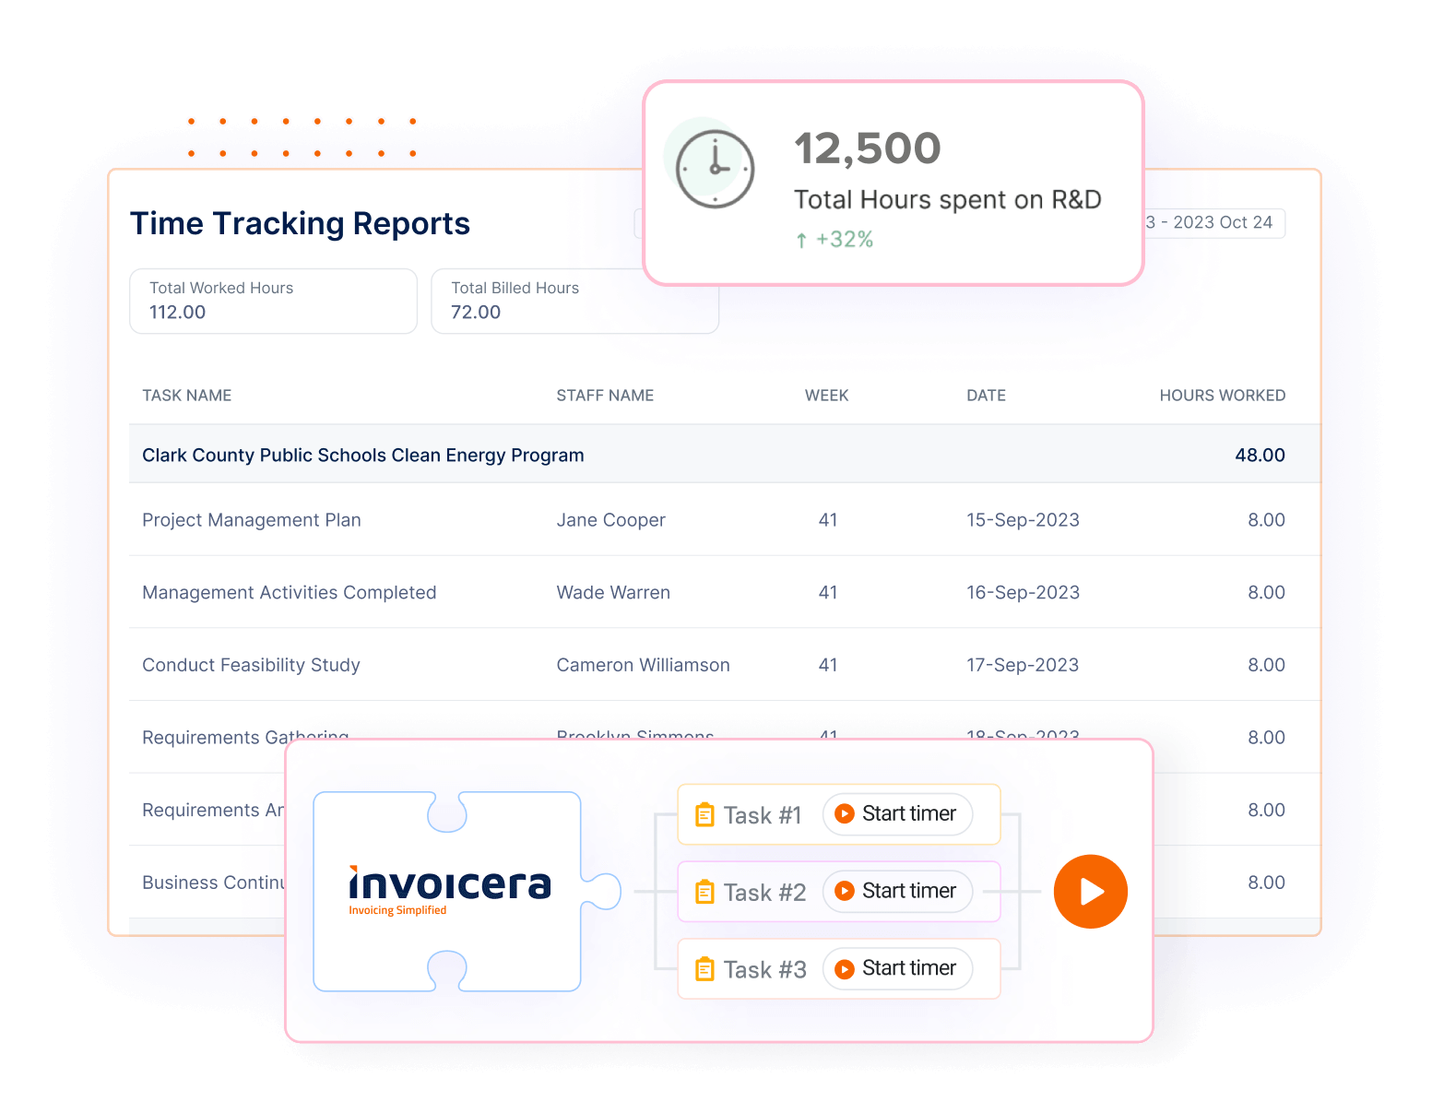1444x1102 pixels.
Task: Click the +32% growth indicator
Action: point(834,240)
